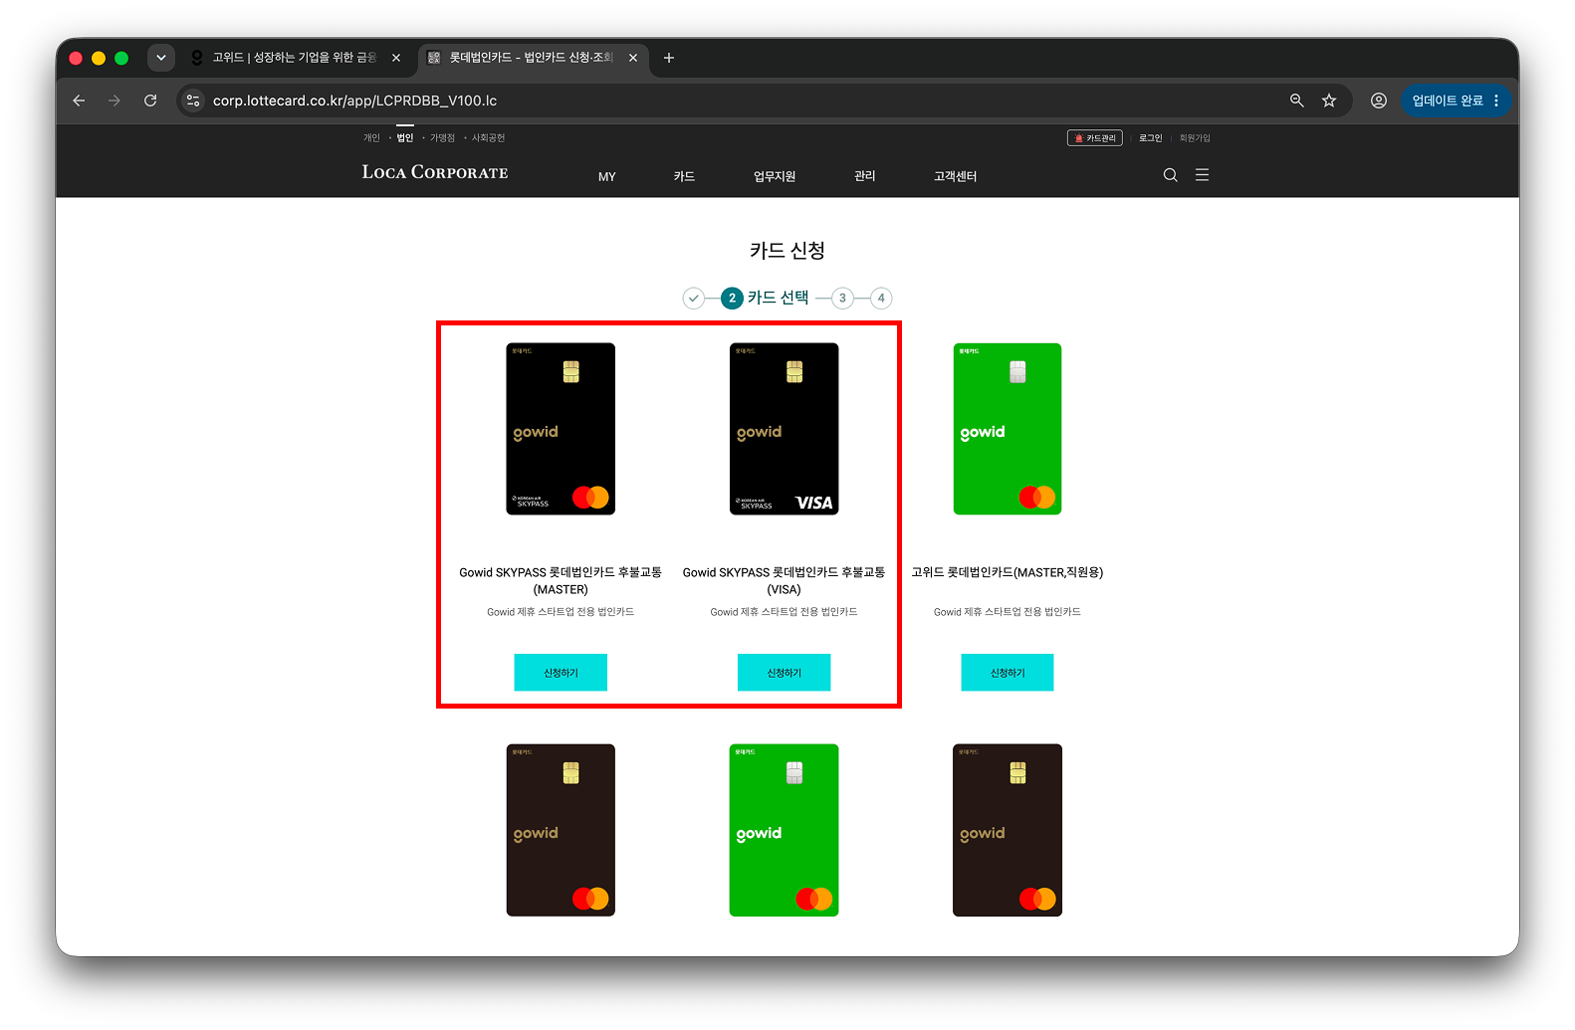Click the LOCA CORPORATE logo

coord(435,172)
